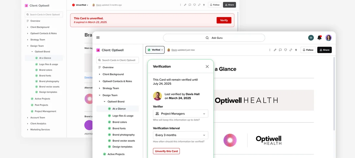Click the pink swirl logo thumbnail in back window
Image resolution: width=355 pixels, height=158 pixels.
(88, 99)
